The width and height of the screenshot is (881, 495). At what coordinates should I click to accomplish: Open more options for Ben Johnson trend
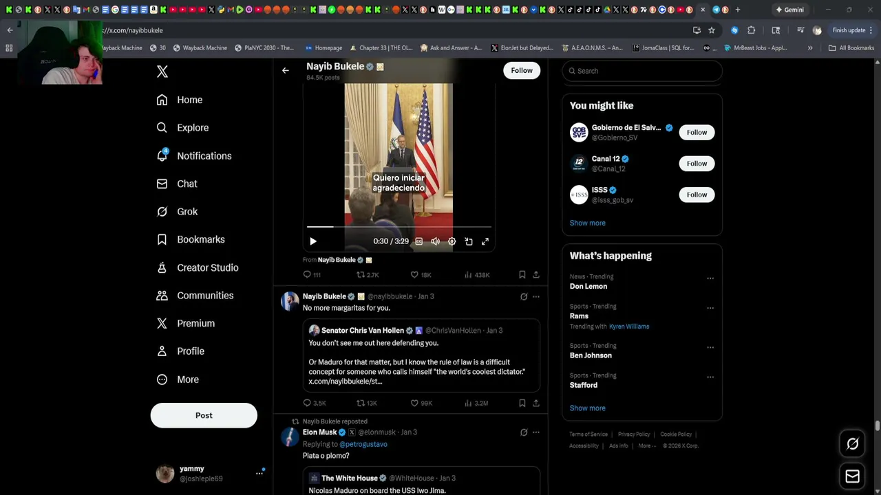pyautogui.click(x=710, y=347)
